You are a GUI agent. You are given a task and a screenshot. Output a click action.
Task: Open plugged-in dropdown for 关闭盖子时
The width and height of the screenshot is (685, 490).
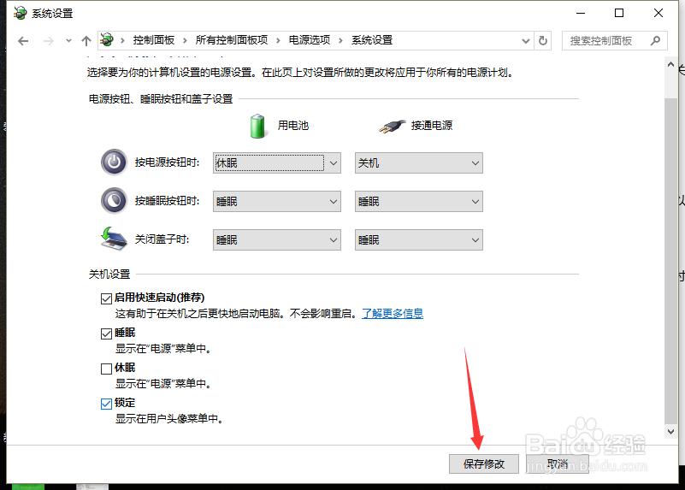(418, 239)
